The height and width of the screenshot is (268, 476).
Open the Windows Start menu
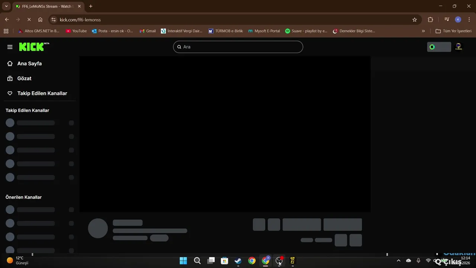[183, 261]
